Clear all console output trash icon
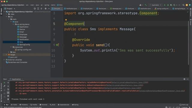Screen dimensions: 192x108 click(x=8, y=99)
